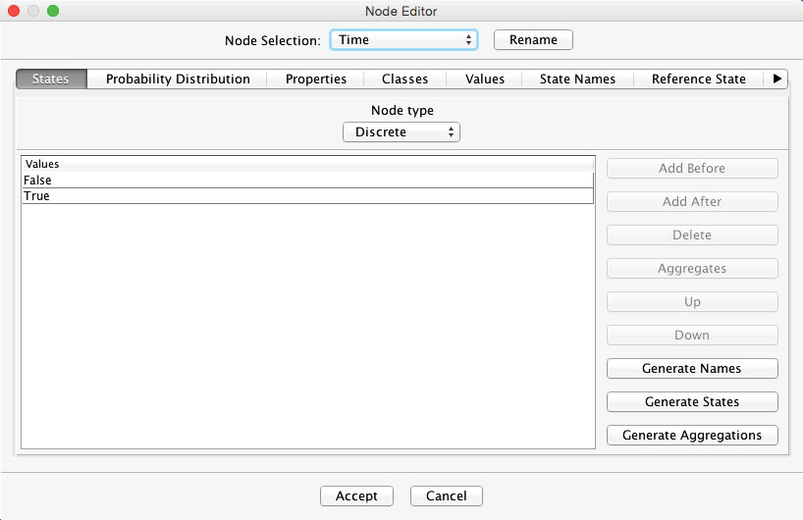Open the Reference State tab

click(699, 78)
